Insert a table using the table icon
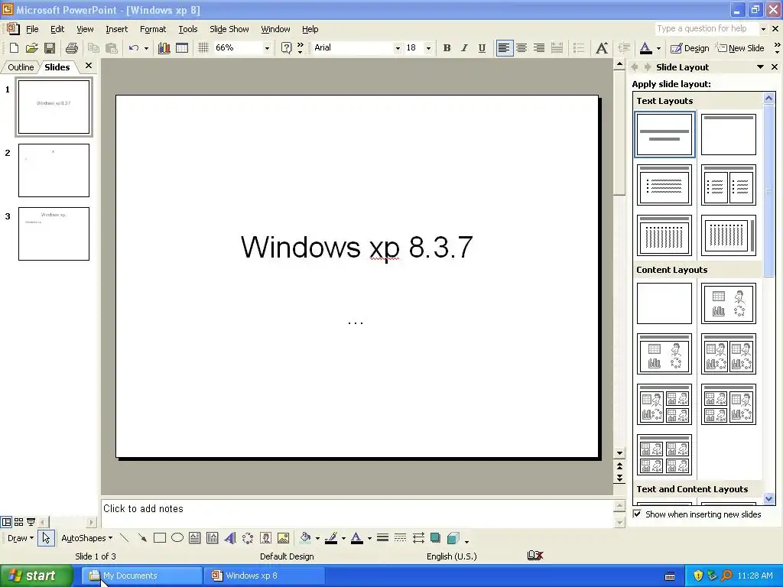This screenshot has height=587, width=783. click(182, 48)
